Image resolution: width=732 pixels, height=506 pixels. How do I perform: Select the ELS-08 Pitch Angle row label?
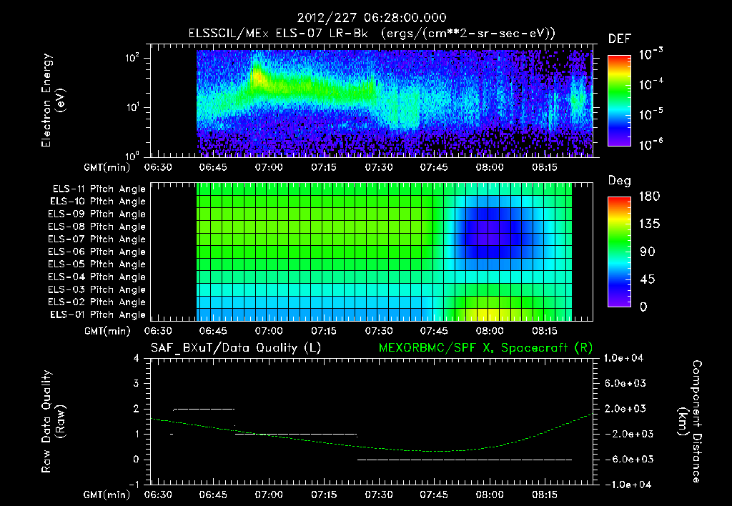[97, 227]
